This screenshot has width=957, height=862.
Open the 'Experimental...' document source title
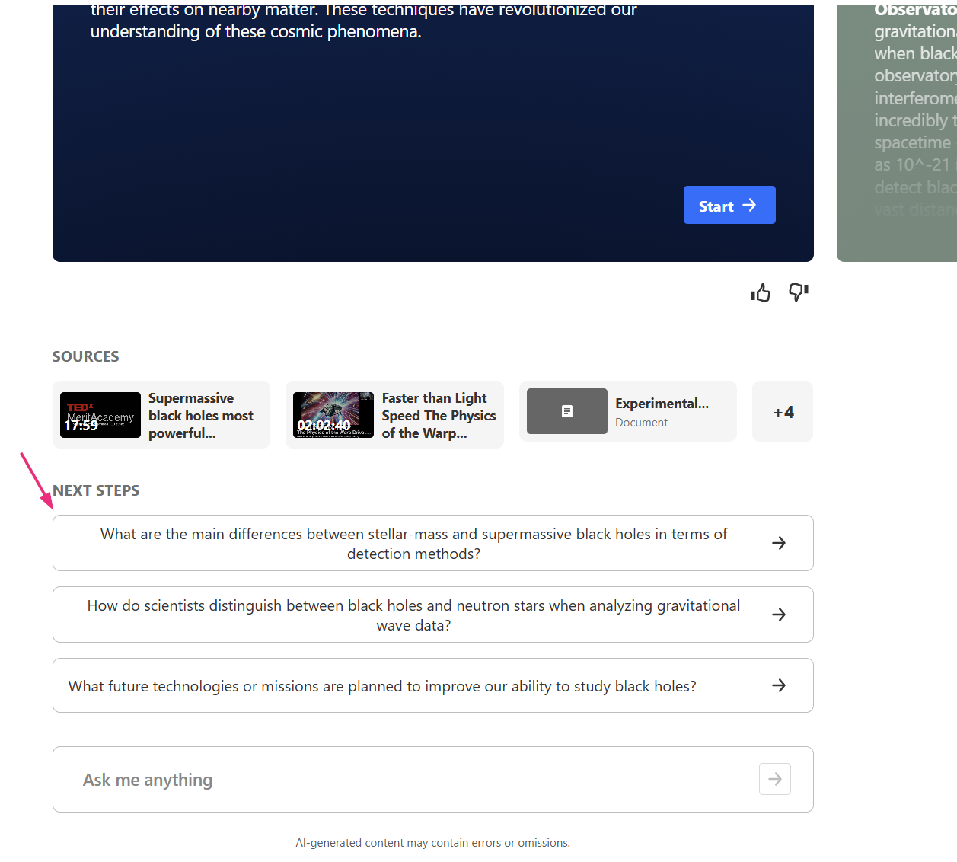(662, 404)
